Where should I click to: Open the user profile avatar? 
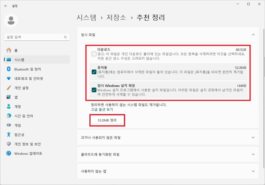point(11,21)
